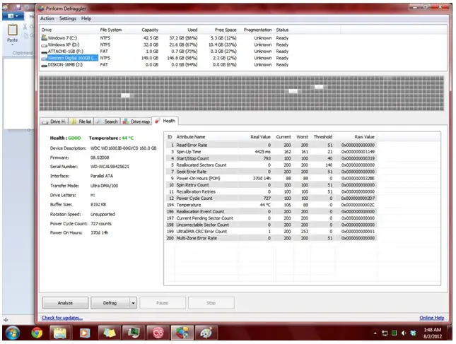Click the File list tab folder icon
The height and width of the screenshot is (344, 456).
(x=74, y=121)
